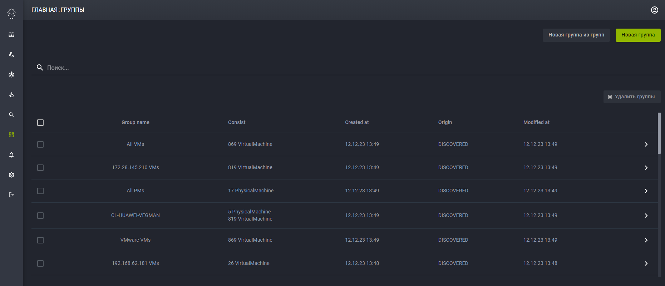This screenshot has height=286, width=665.
Task: Click the magnifier icon in search field
Action: tap(40, 68)
